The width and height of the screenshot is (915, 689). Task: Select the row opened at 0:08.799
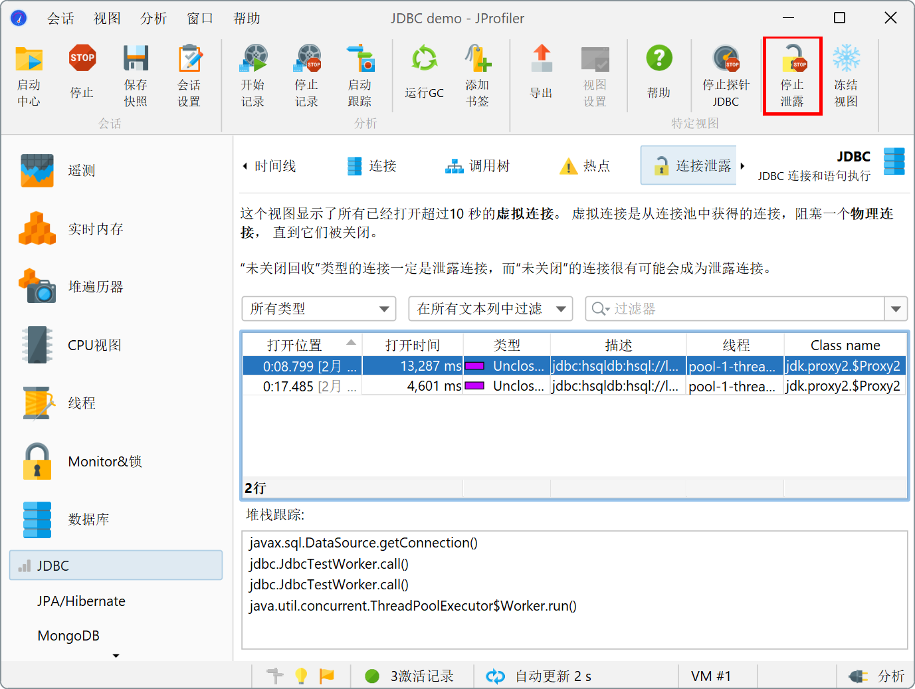pyautogui.click(x=575, y=366)
